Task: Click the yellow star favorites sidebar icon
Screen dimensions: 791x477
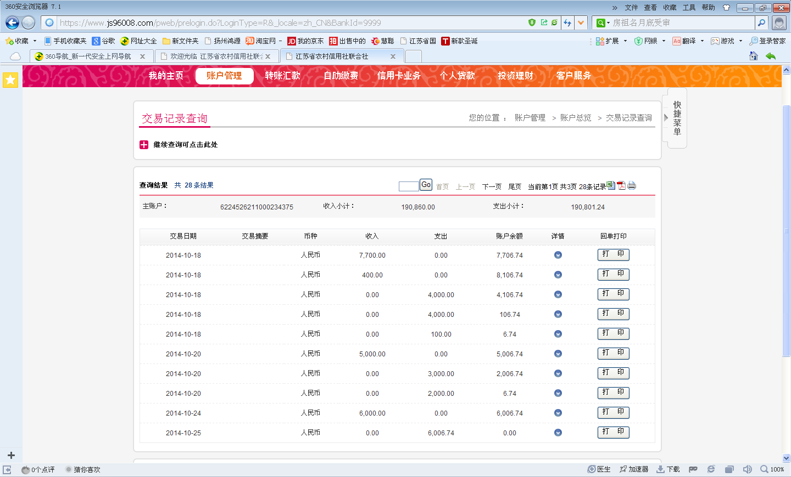Action: coord(10,79)
